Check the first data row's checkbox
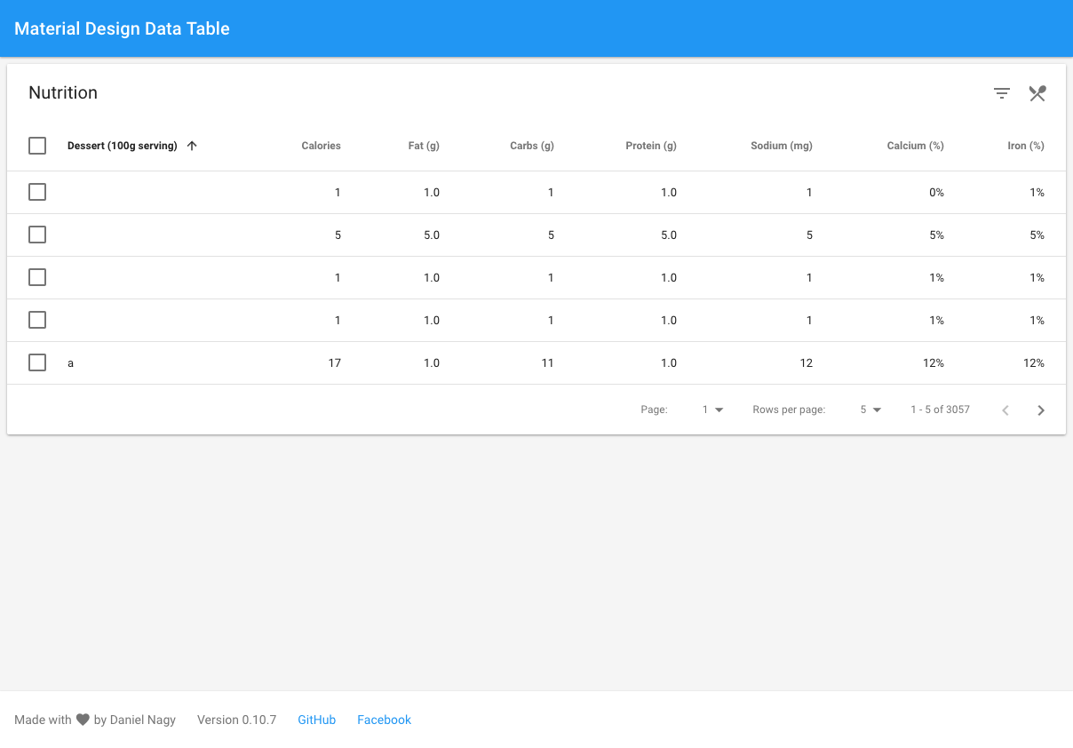Screen dimensions: 1073x748 pos(36,192)
